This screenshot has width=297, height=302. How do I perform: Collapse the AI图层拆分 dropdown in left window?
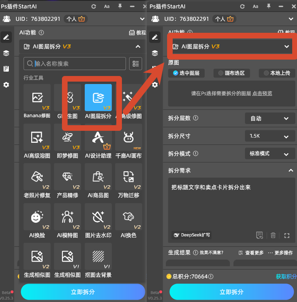pos(138,46)
